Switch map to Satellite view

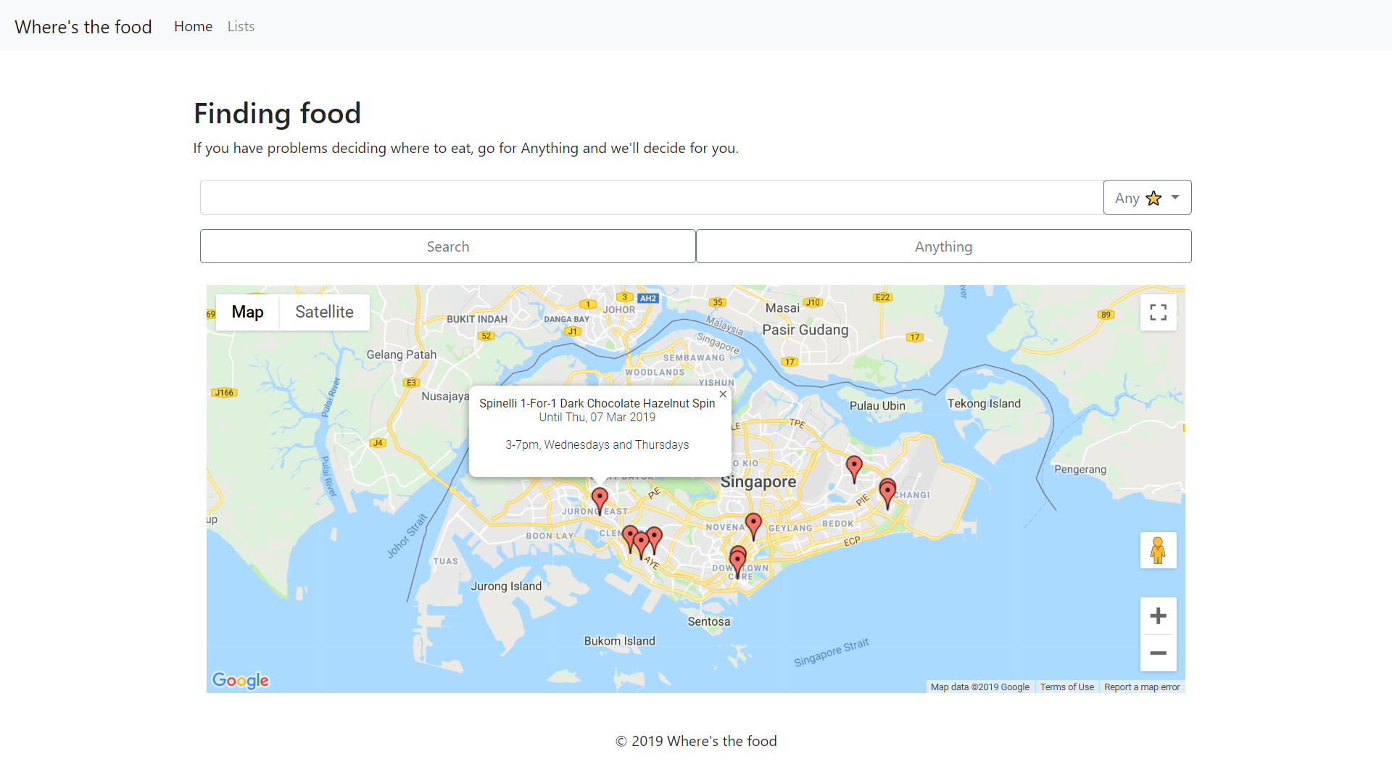point(324,312)
